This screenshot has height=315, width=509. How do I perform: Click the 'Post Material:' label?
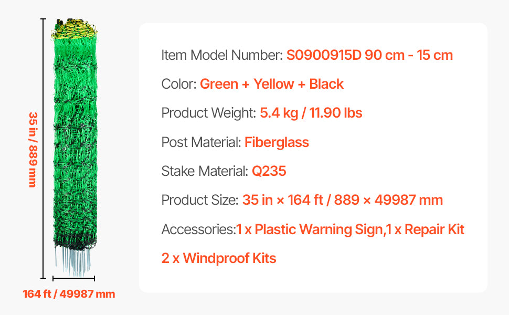click(x=201, y=142)
